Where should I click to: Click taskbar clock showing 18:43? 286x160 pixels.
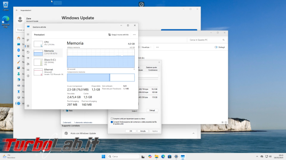279,156
